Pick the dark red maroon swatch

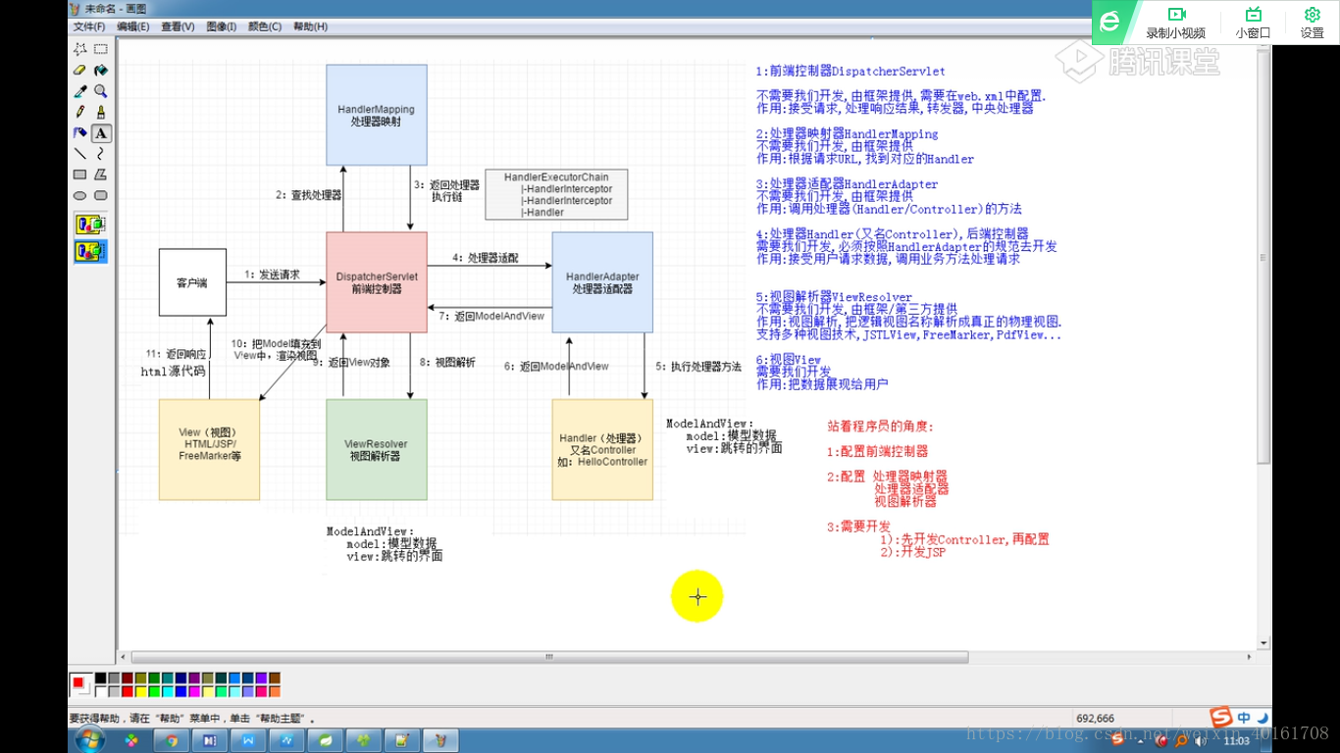(x=128, y=678)
